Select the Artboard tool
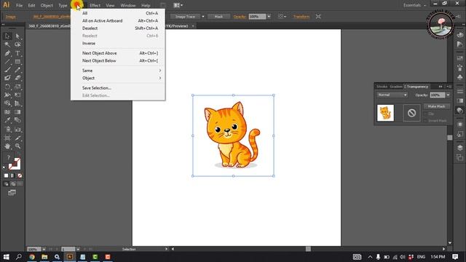This screenshot has height=262, width=466. [x=7, y=138]
